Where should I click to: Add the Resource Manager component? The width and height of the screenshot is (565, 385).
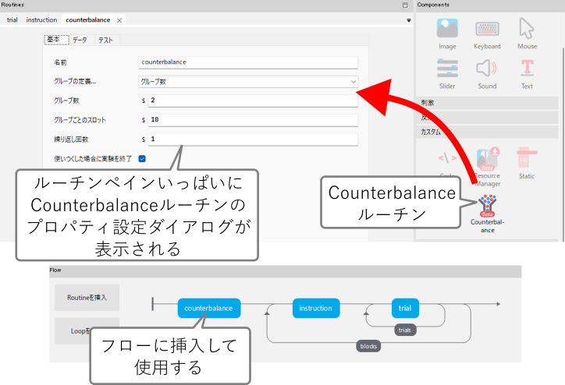click(487, 167)
